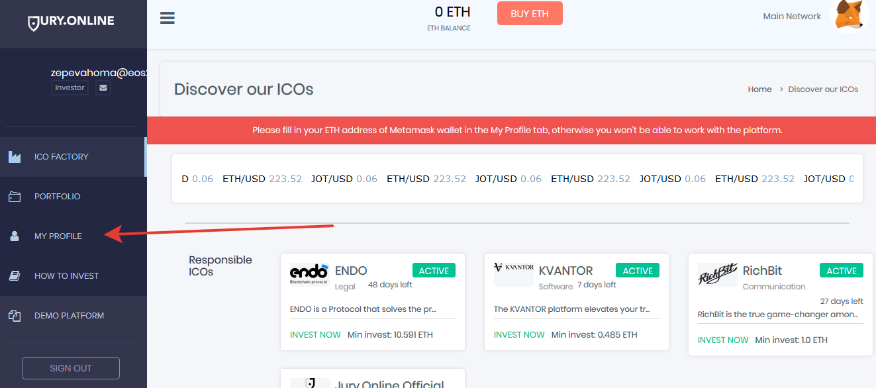The height and width of the screenshot is (388, 876).
Task: Click ENDO description text
Action: coord(363,309)
